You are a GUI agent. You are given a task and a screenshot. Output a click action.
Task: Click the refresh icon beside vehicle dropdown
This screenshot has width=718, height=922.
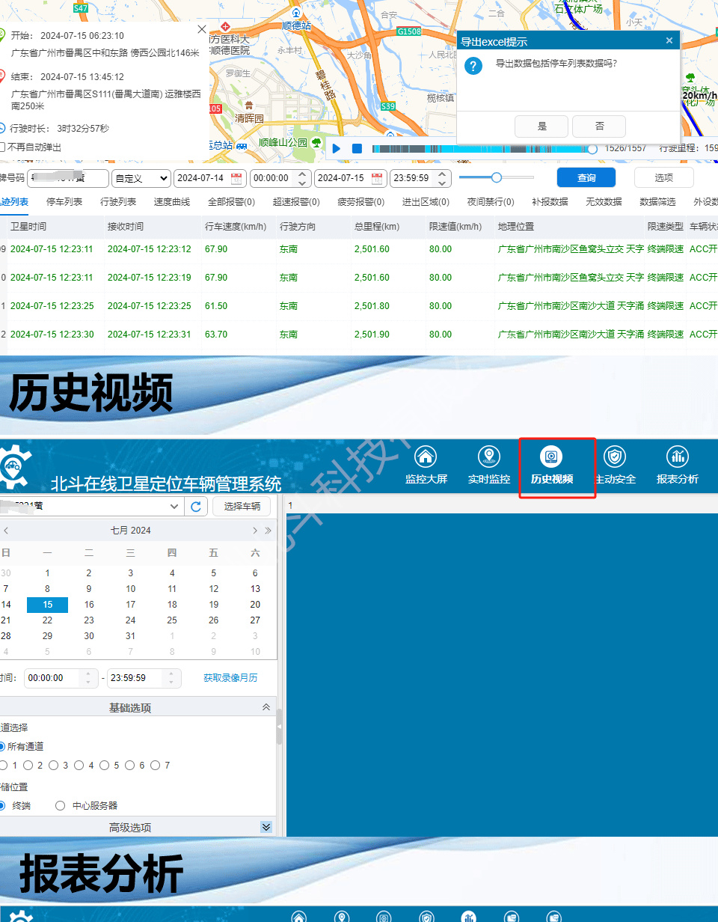tap(196, 507)
